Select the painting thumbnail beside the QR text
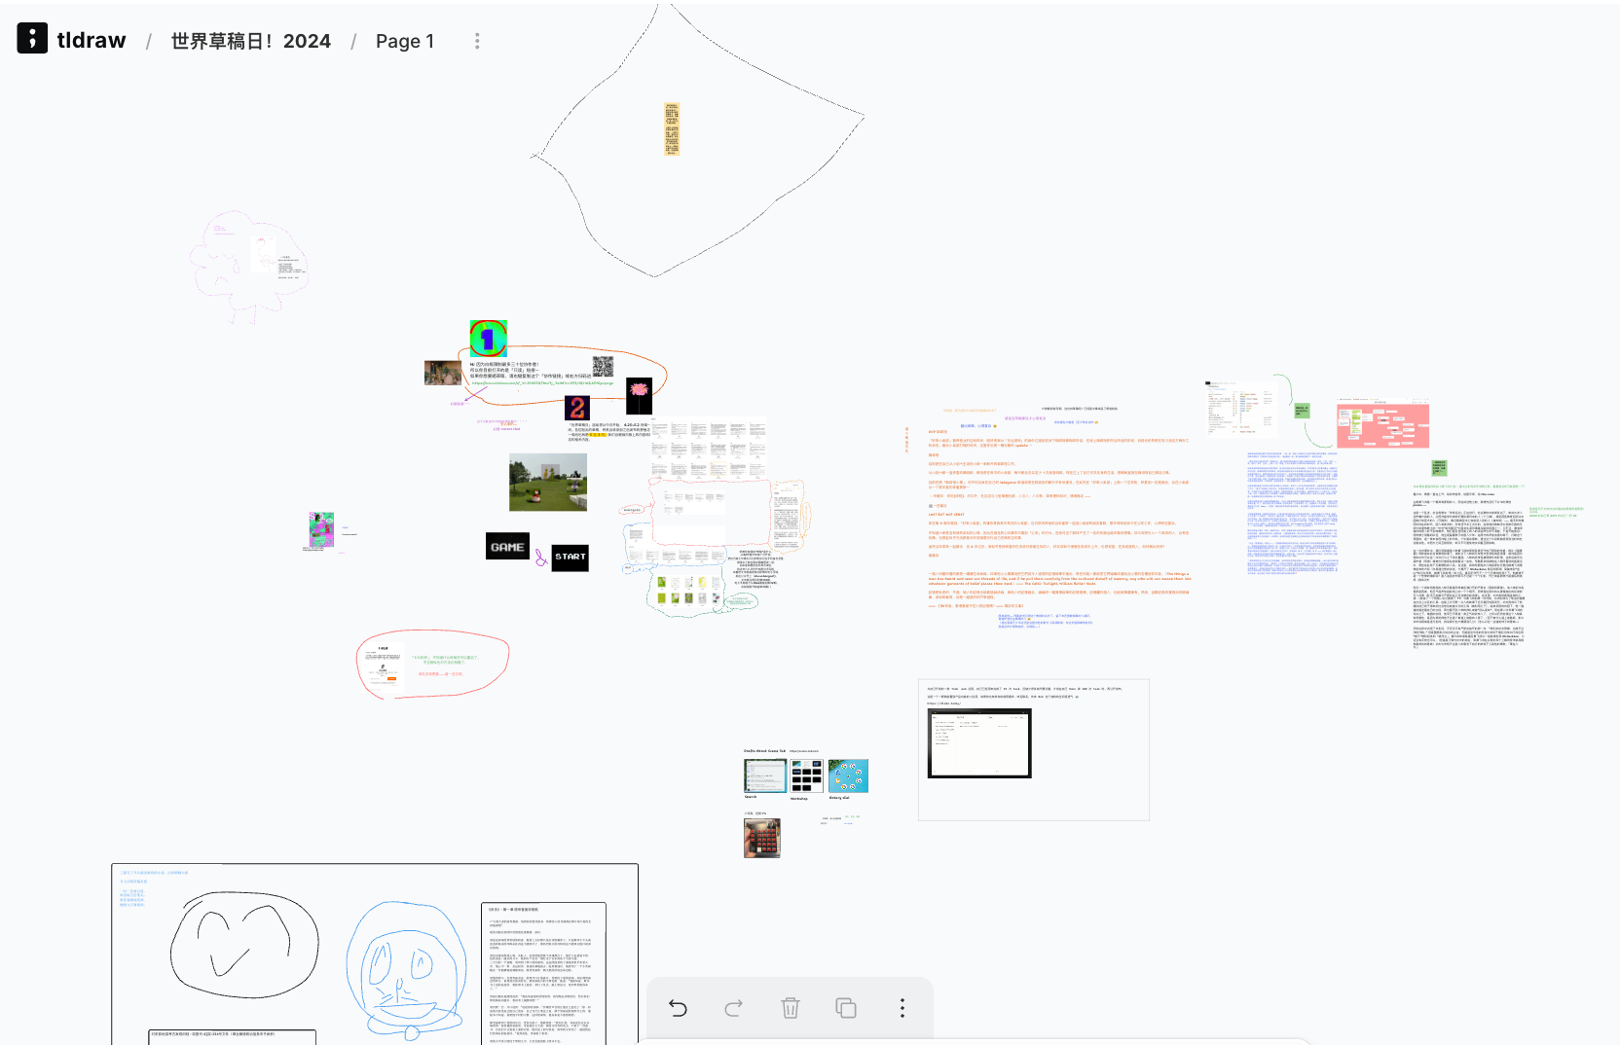This screenshot has height=1045, width=1620. click(x=443, y=373)
